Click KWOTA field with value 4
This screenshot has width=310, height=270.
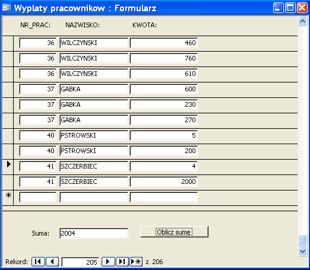(164, 166)
